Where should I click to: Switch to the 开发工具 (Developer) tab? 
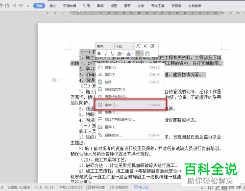pyautogui.click(x=158, y=6)
